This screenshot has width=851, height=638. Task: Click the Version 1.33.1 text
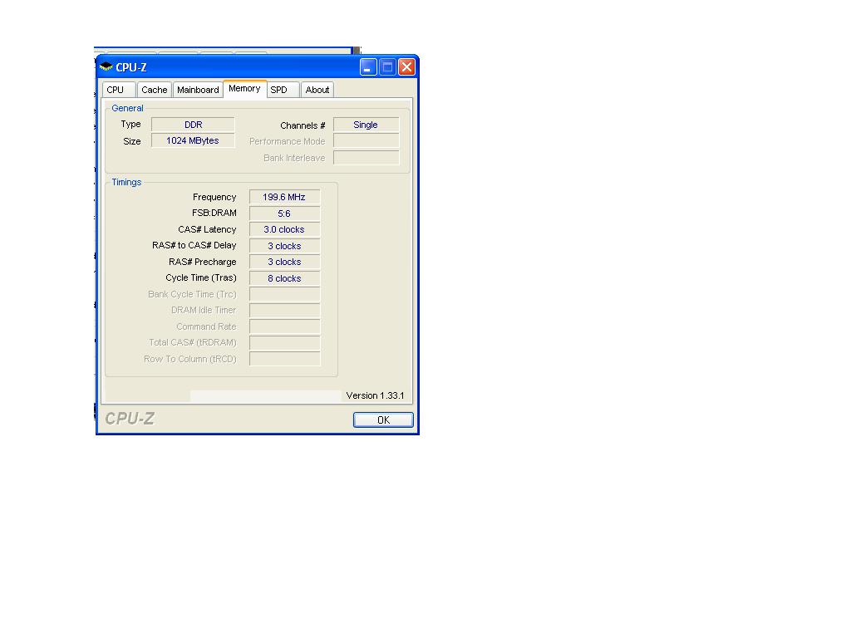375,395
